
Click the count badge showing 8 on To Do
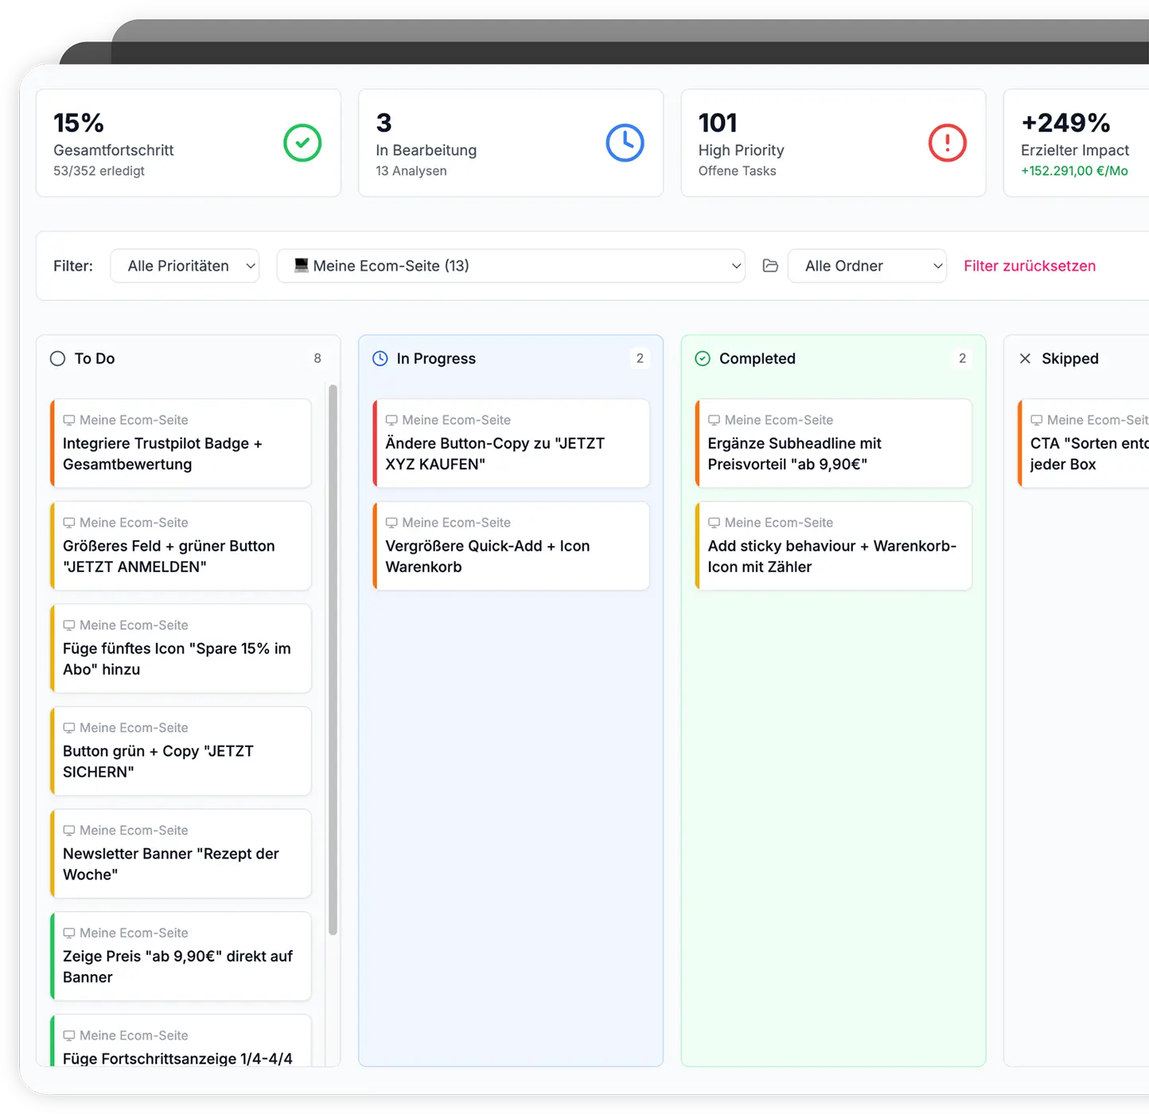click(317, 358)
